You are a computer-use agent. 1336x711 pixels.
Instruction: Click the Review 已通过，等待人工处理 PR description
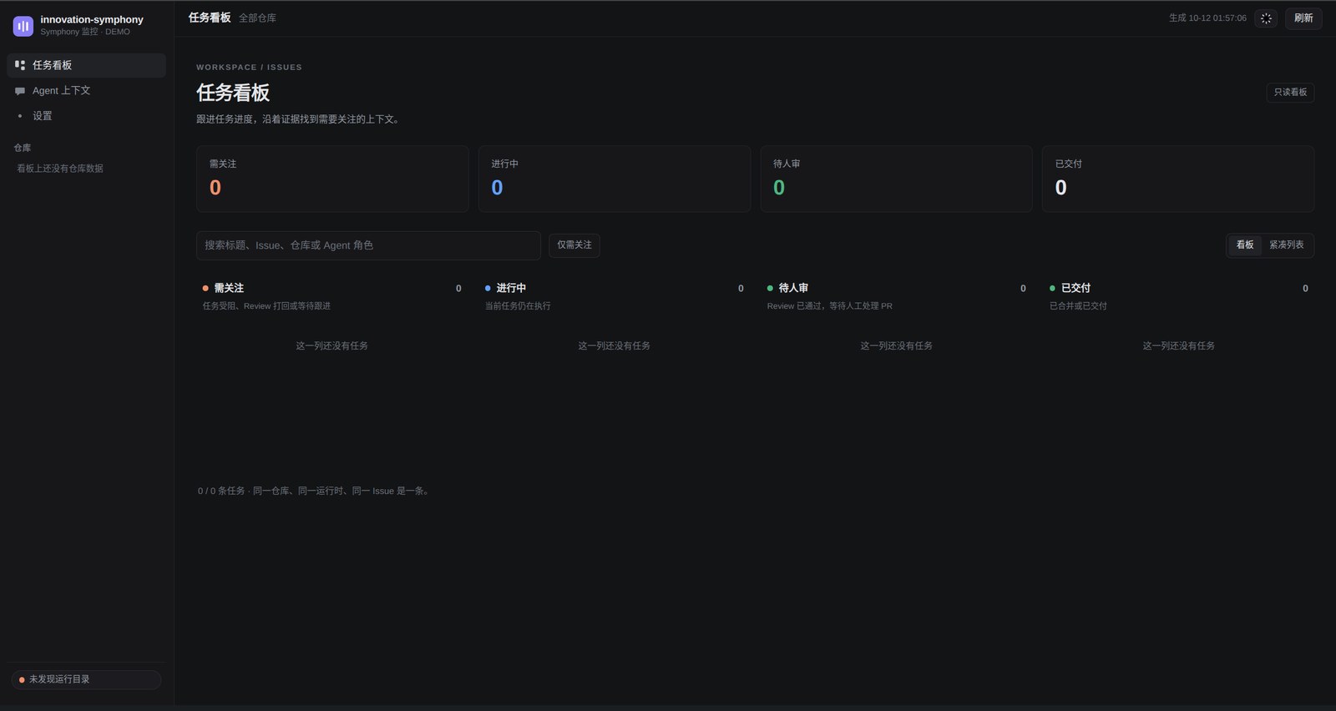coord(829,306)
